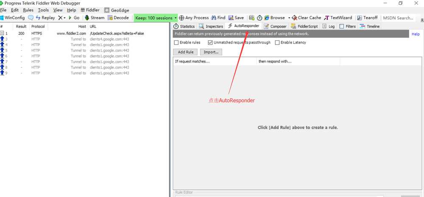Viewport: 424px width, 197px height.
Task: Click the URL column header
Action: [x=128, y=27]
